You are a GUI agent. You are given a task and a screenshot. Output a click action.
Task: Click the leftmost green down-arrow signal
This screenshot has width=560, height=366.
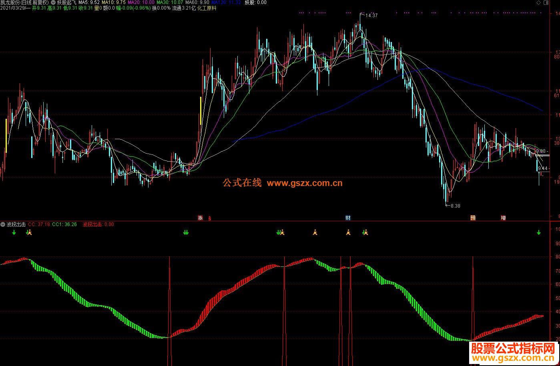14,232
